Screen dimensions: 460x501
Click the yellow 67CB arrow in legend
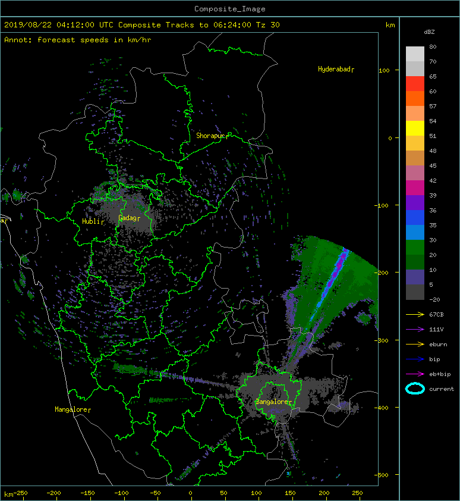(x=415, y=315)
